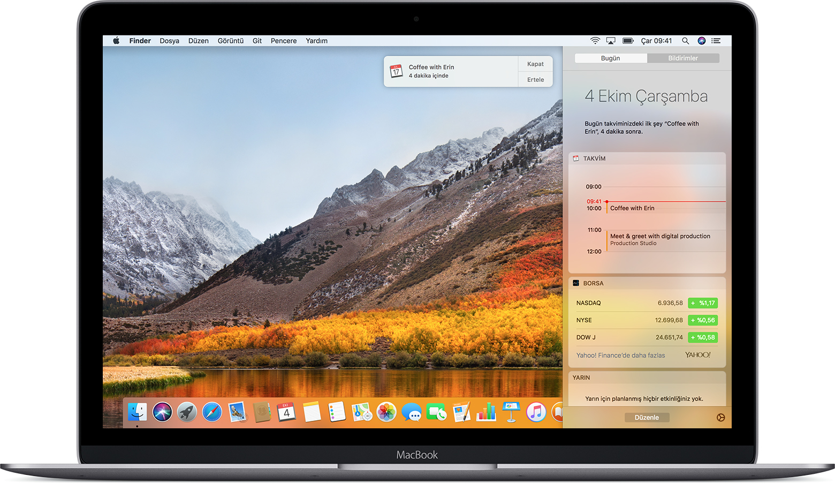This screenshot has height=484, width=835.
Task: Click the Düzenle button in Today view
Action: pos(647,418)
